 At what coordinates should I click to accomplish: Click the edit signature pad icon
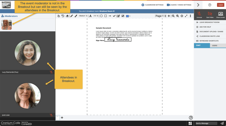point(119,16)
